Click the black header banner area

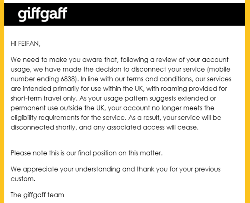125,15
